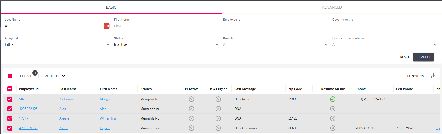Select the Basic search tab
The height and width of the screenshot is (134, 442).
pyautogui.click(x=111, y=7)
